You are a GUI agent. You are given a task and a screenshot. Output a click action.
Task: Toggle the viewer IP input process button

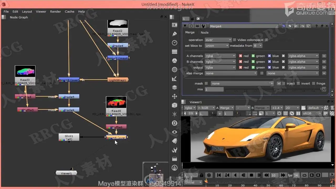click(326, 113)
